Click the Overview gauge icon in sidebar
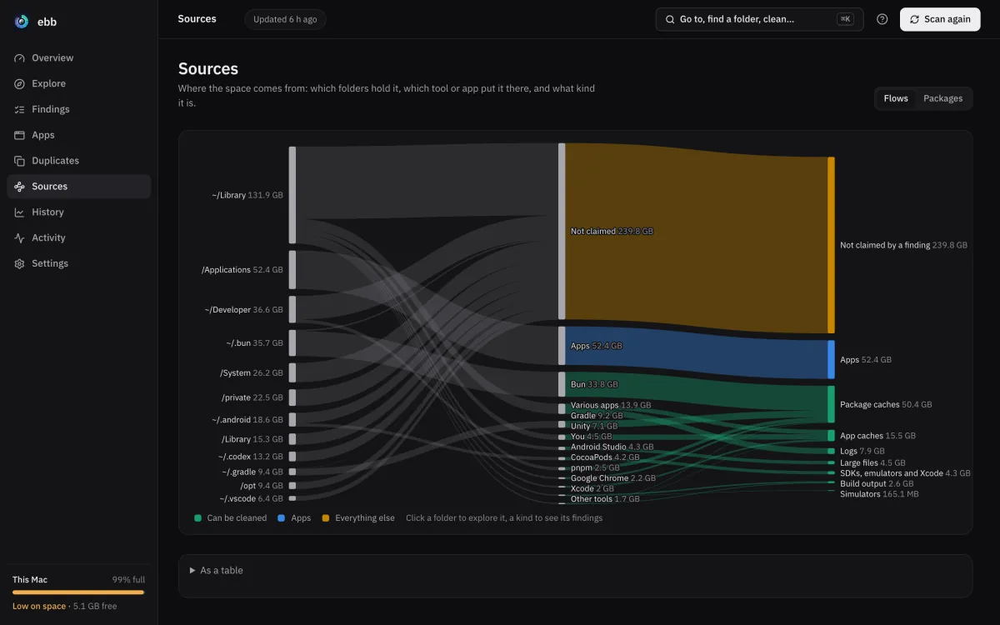 [19, 58]
